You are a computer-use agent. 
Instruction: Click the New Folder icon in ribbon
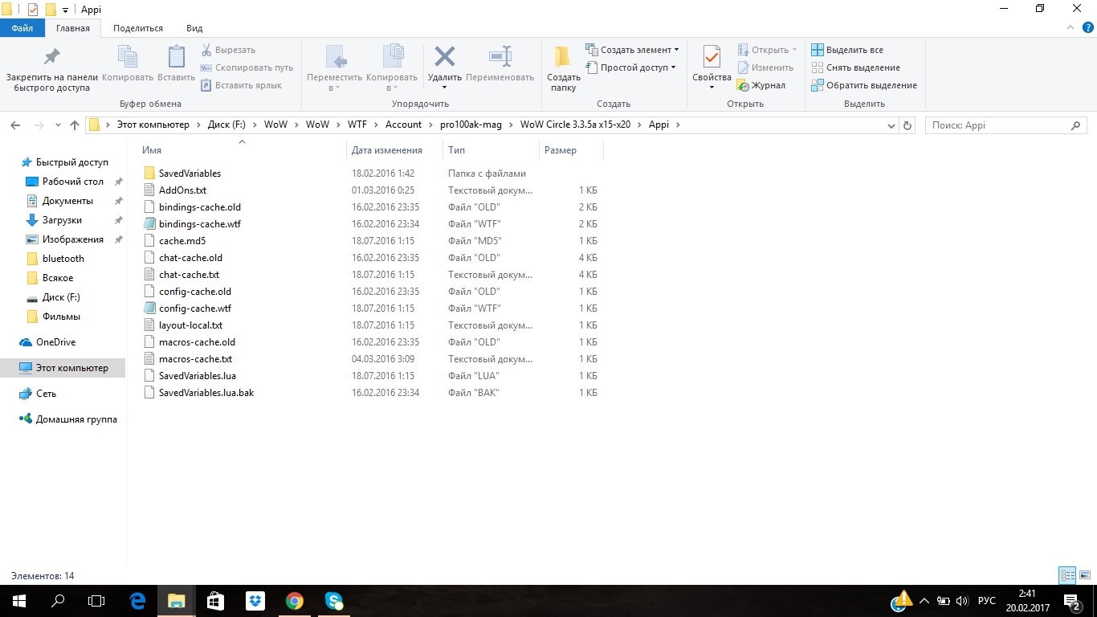click(563, 57)
